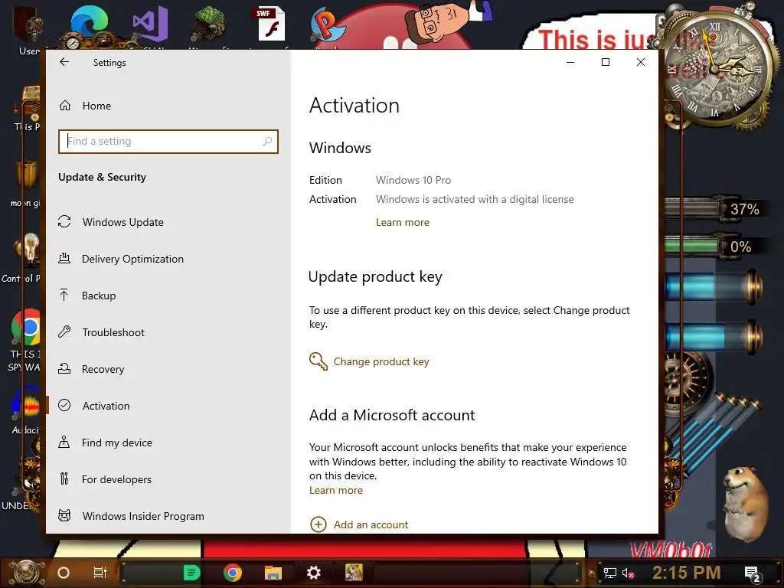Minimize the Settings window

point(570,62)
